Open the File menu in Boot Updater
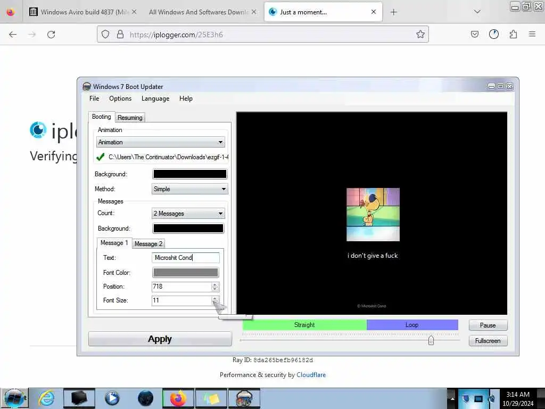Viewport: 545px width, 409px height. [94, 99]
